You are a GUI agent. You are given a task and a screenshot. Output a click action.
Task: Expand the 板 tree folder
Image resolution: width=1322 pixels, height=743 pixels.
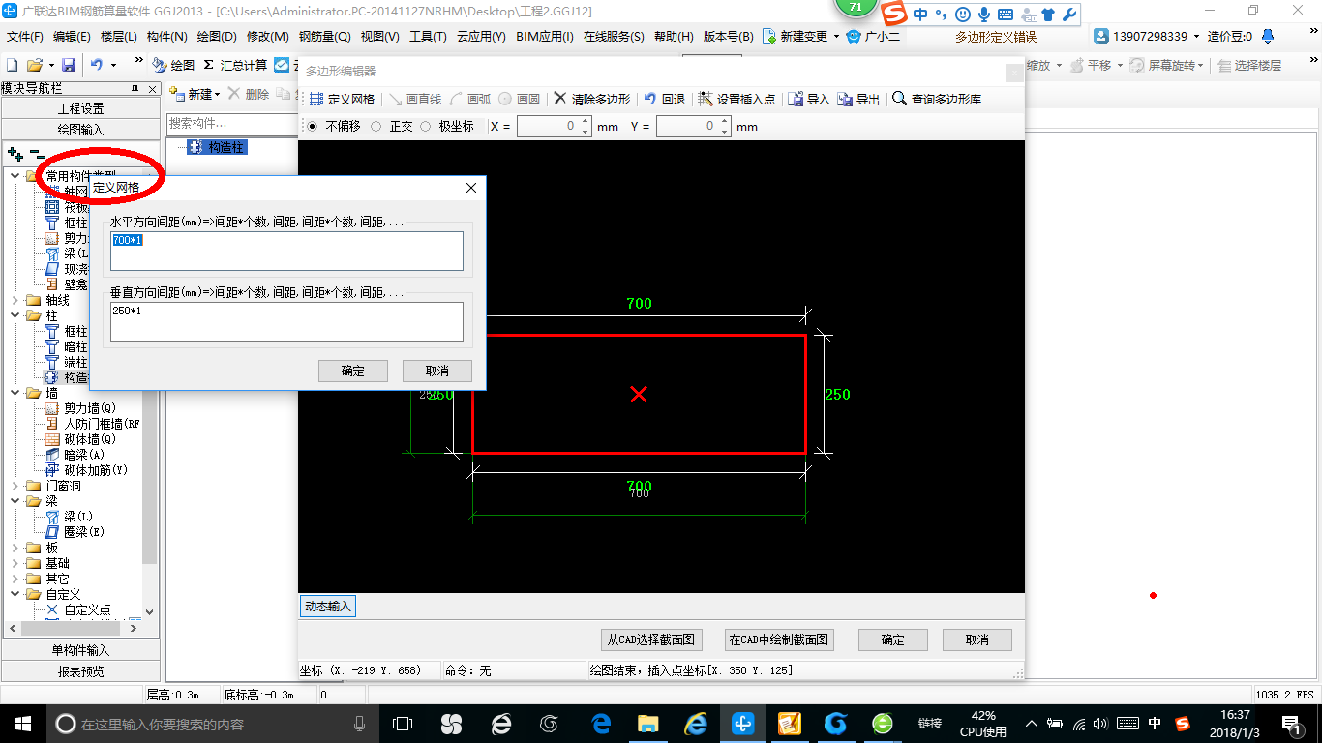[15, 548]
